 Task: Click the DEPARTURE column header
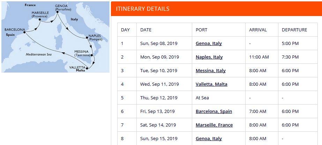pyautogui.click(x=294, y=30)
